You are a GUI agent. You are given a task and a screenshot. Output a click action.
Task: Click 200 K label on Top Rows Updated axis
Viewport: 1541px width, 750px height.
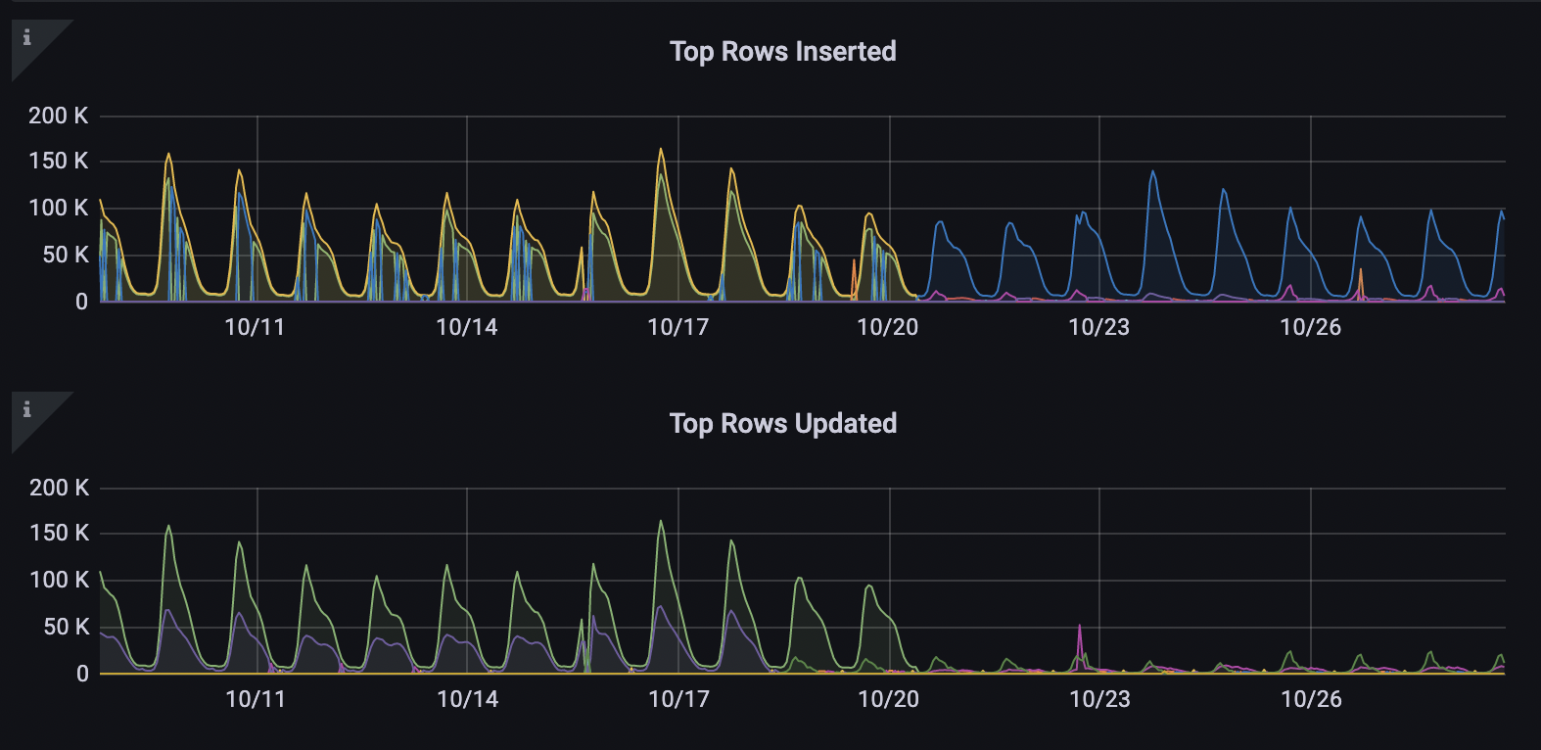point(59,488)
